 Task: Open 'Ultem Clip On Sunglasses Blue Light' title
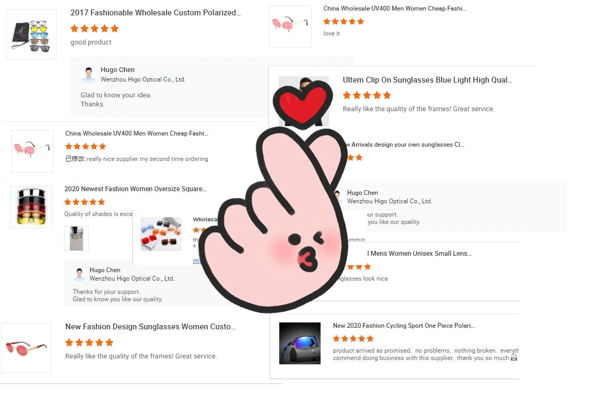tap(427, 80)
